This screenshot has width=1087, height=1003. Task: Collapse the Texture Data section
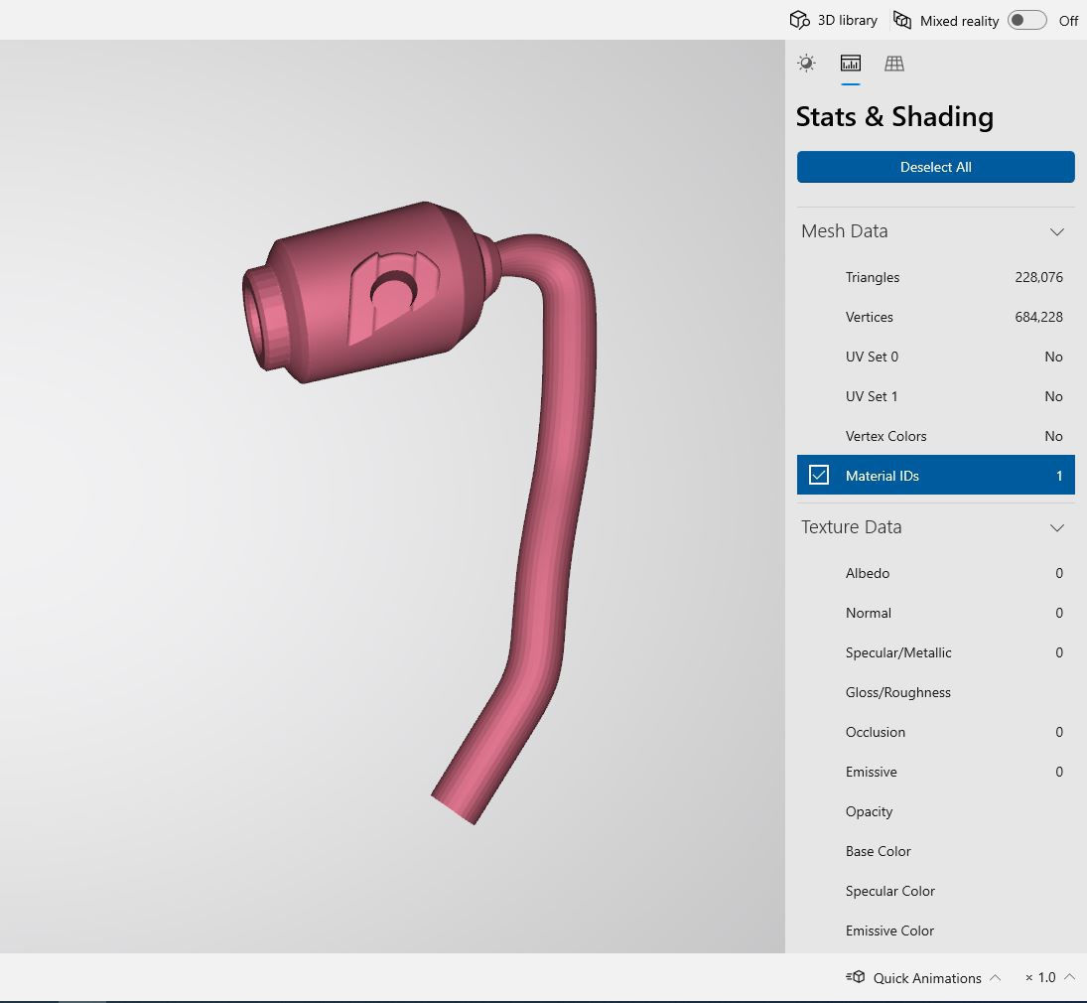click(1056, 528)
